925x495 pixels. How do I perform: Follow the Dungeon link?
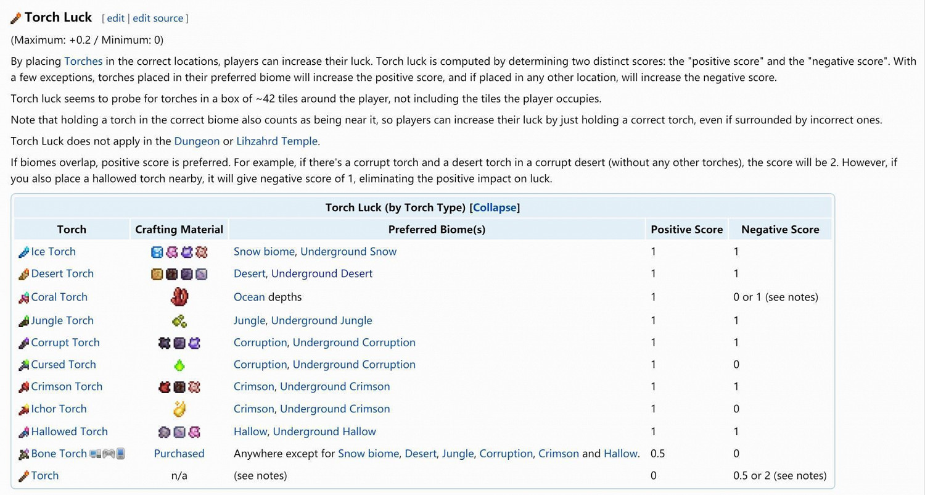tap(197, 141)
